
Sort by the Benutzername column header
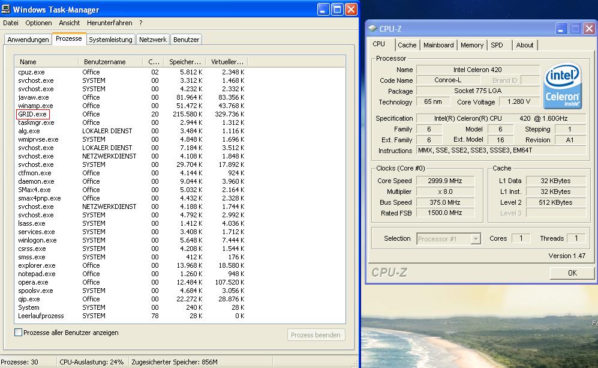coord(110,62)
